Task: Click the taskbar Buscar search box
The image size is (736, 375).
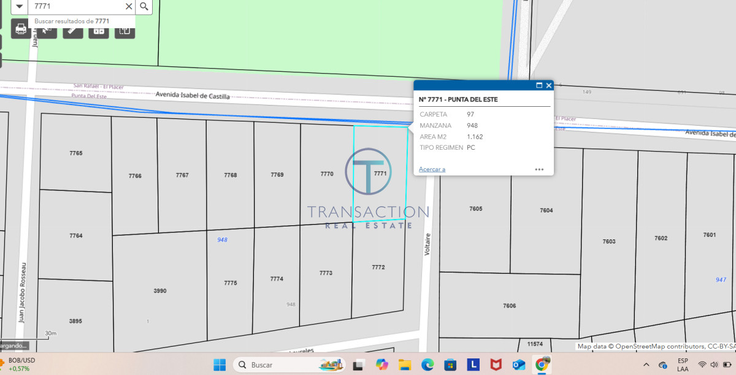Action: (x=288, y=365)
